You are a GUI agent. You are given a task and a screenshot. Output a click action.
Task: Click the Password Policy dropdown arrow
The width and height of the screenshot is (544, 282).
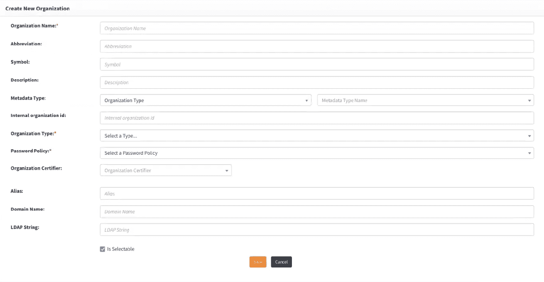coord(529,153)
